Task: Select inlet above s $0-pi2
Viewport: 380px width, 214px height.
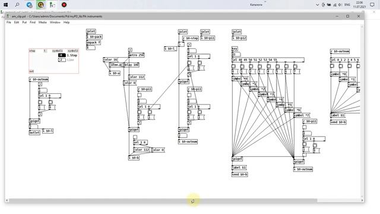Action: click(x=236, y=32)
